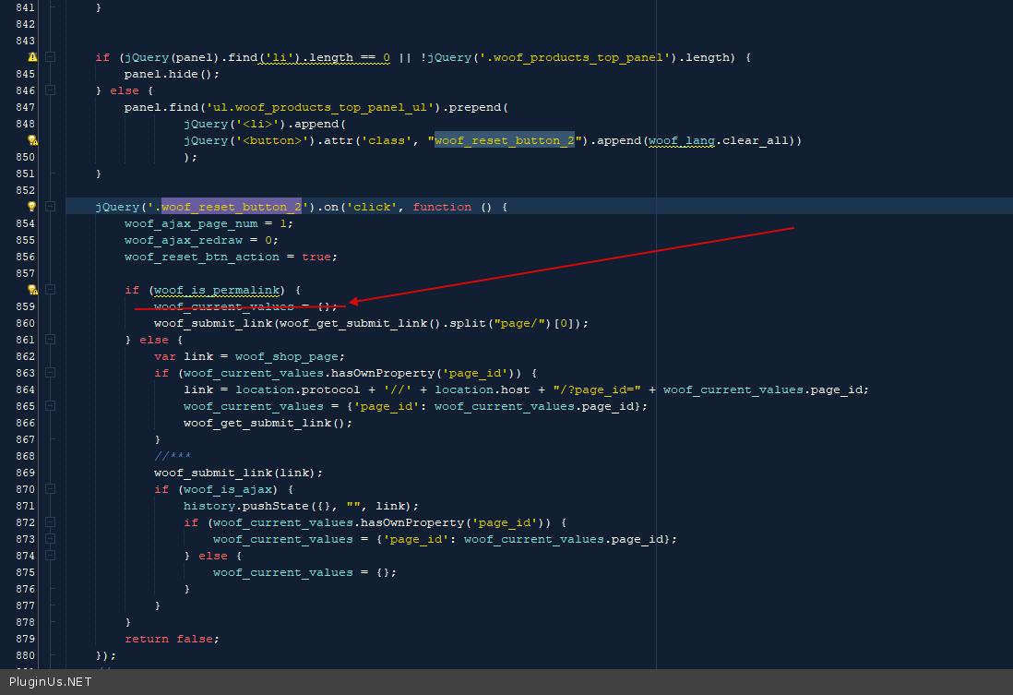Click the PluginUs.NET label in the bottom bar
The height and width of the screenshot is (695, 1013).
[x=50, y=682]
